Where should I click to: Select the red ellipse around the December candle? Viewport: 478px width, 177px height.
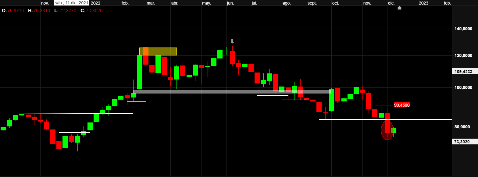pyautogui.click(x=387, y=130)
